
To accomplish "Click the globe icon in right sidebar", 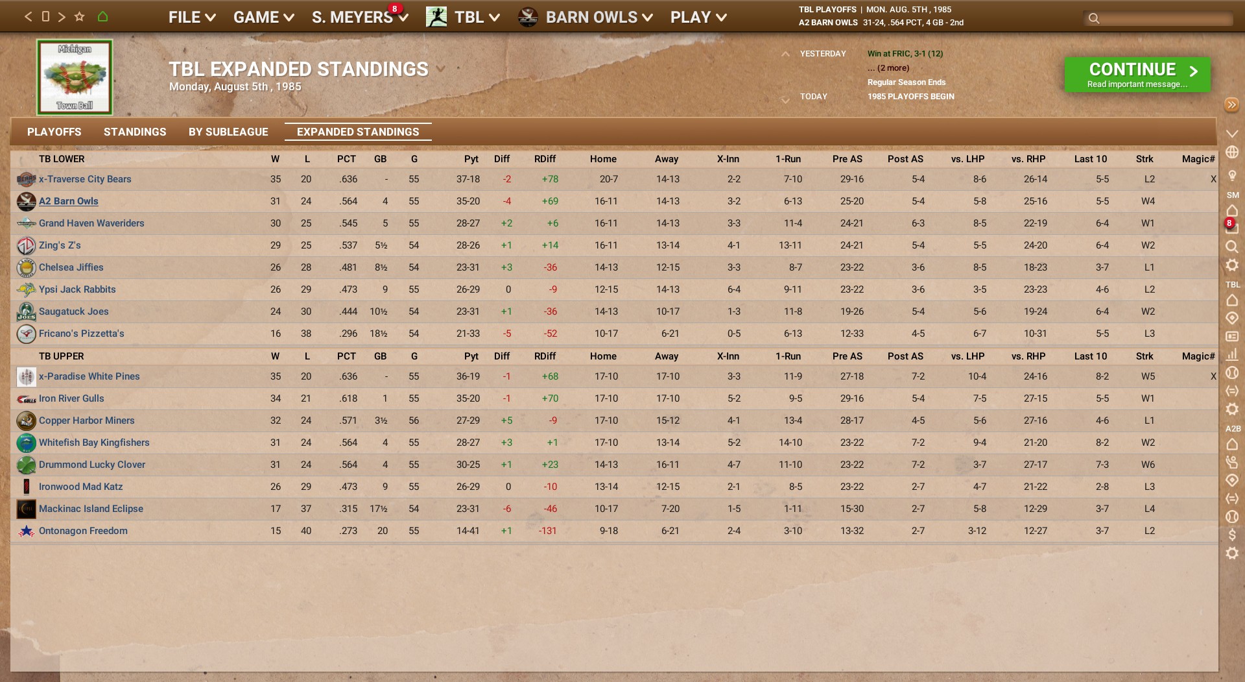I will tap(1232, 152).
